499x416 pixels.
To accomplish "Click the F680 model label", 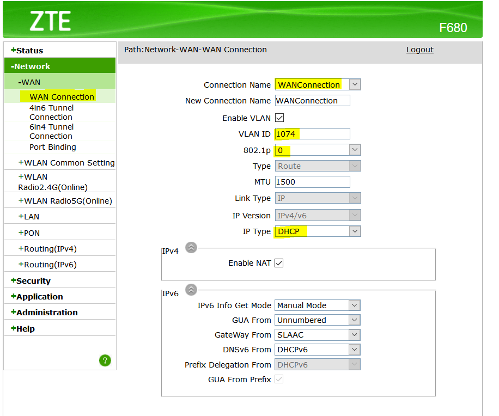I will (453, 28).
